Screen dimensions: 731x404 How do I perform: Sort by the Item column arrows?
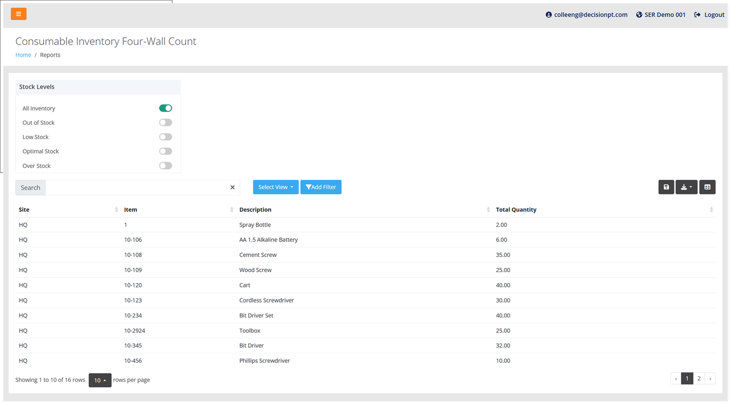[232, 210]
